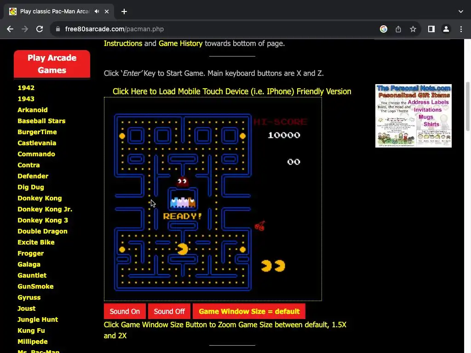
Task: Open Chrome three-dot menu
Action: 461,29
